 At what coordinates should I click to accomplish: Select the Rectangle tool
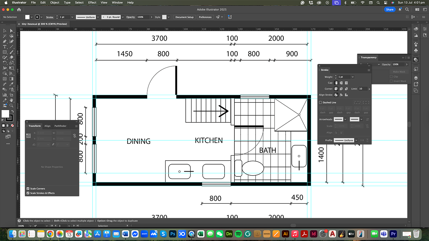point(5,52)
